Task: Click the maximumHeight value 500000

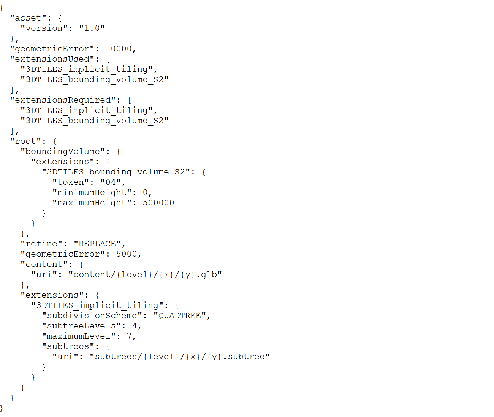Action: click(x=158, y=203)
